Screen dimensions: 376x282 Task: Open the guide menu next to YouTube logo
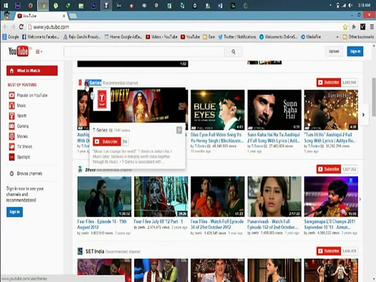click(39, 51)
